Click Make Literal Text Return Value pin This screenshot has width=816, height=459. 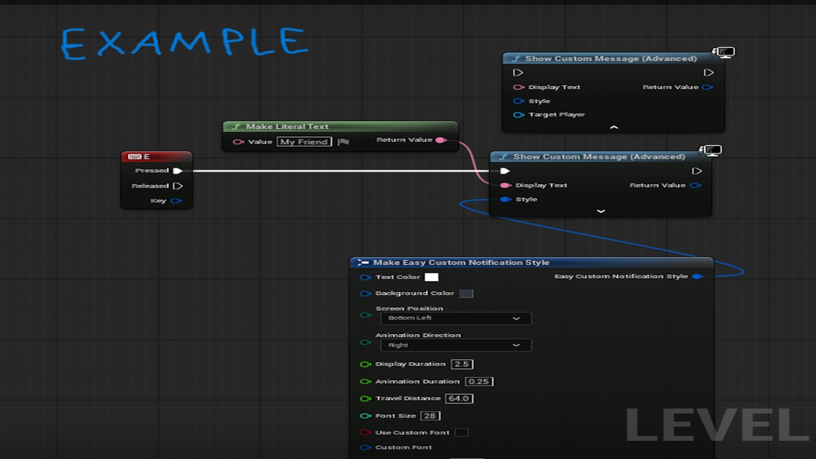click(x=440, y=140)
